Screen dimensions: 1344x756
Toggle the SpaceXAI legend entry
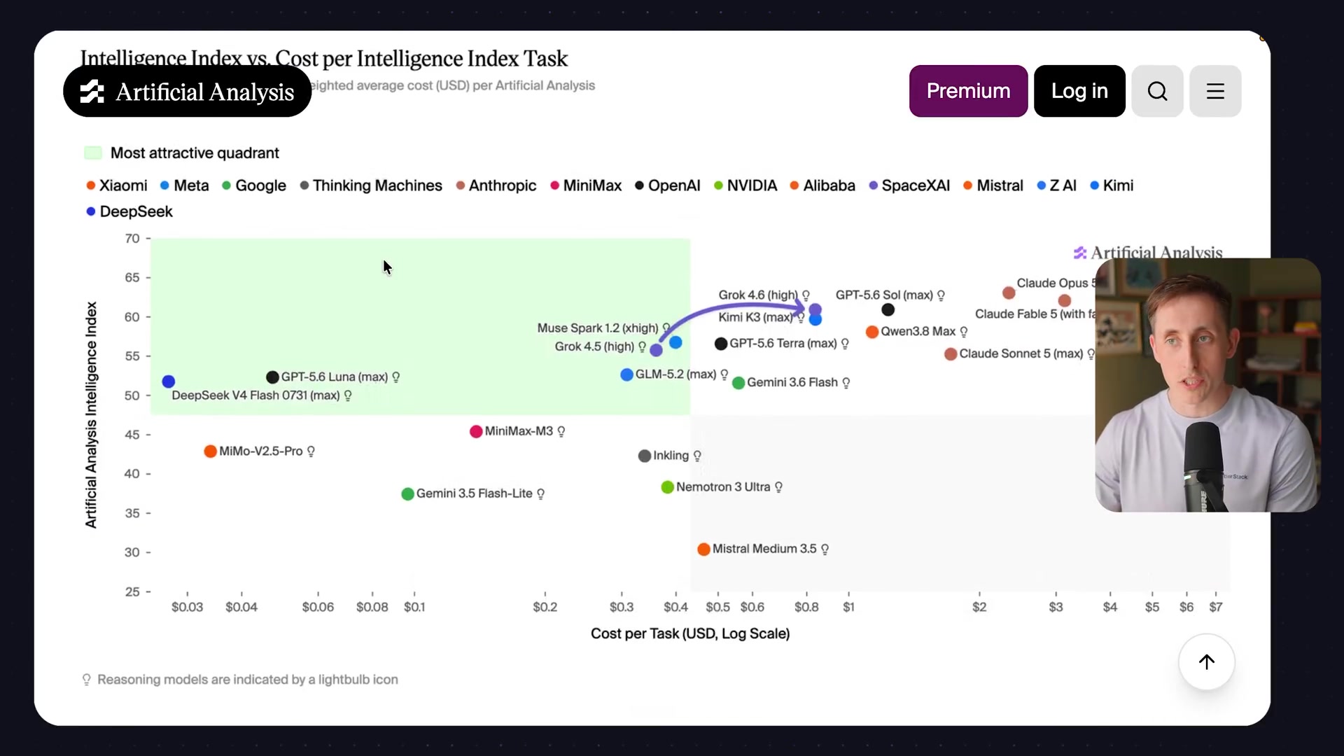[909, 185]
